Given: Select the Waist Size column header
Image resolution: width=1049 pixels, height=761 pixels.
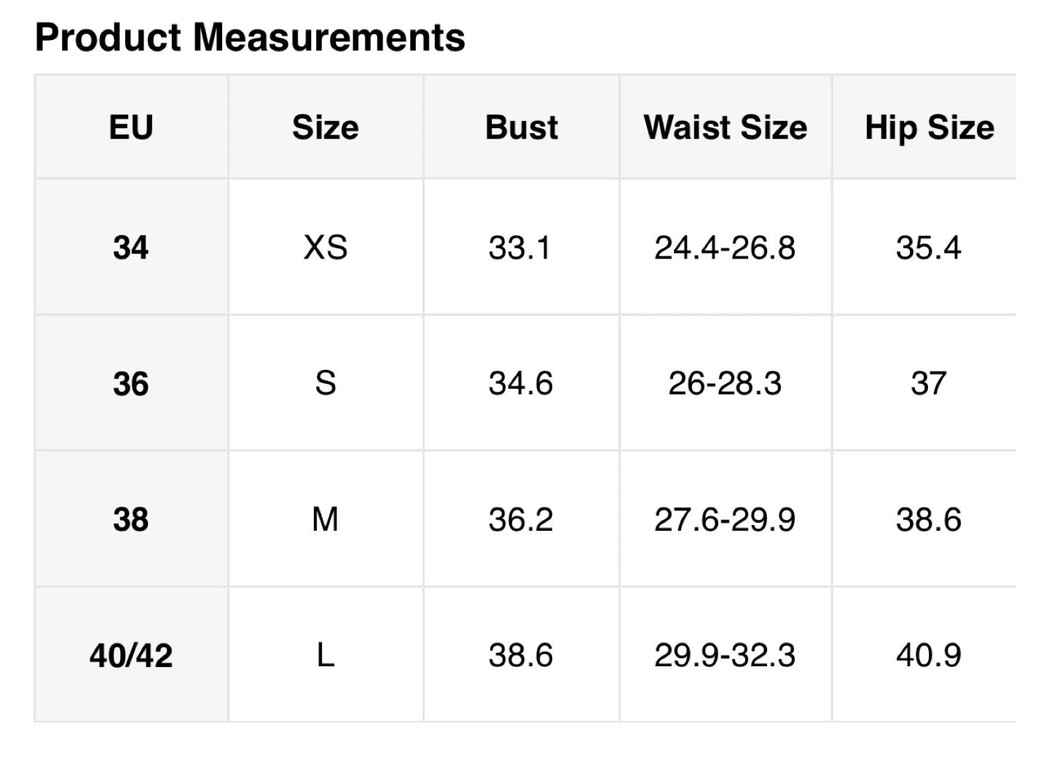Looking at the screenshot, I should click(x=726, y=127).
